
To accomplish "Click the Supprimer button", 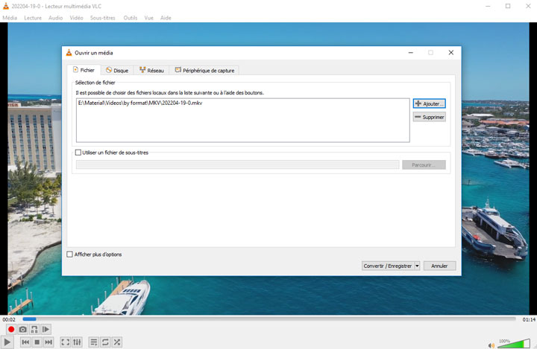I will click(x=429, y=117).
